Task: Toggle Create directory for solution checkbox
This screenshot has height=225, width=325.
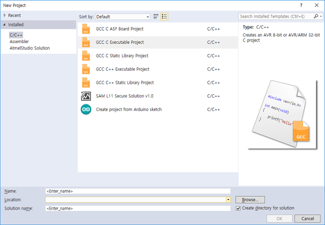Action: coord(238,208)
